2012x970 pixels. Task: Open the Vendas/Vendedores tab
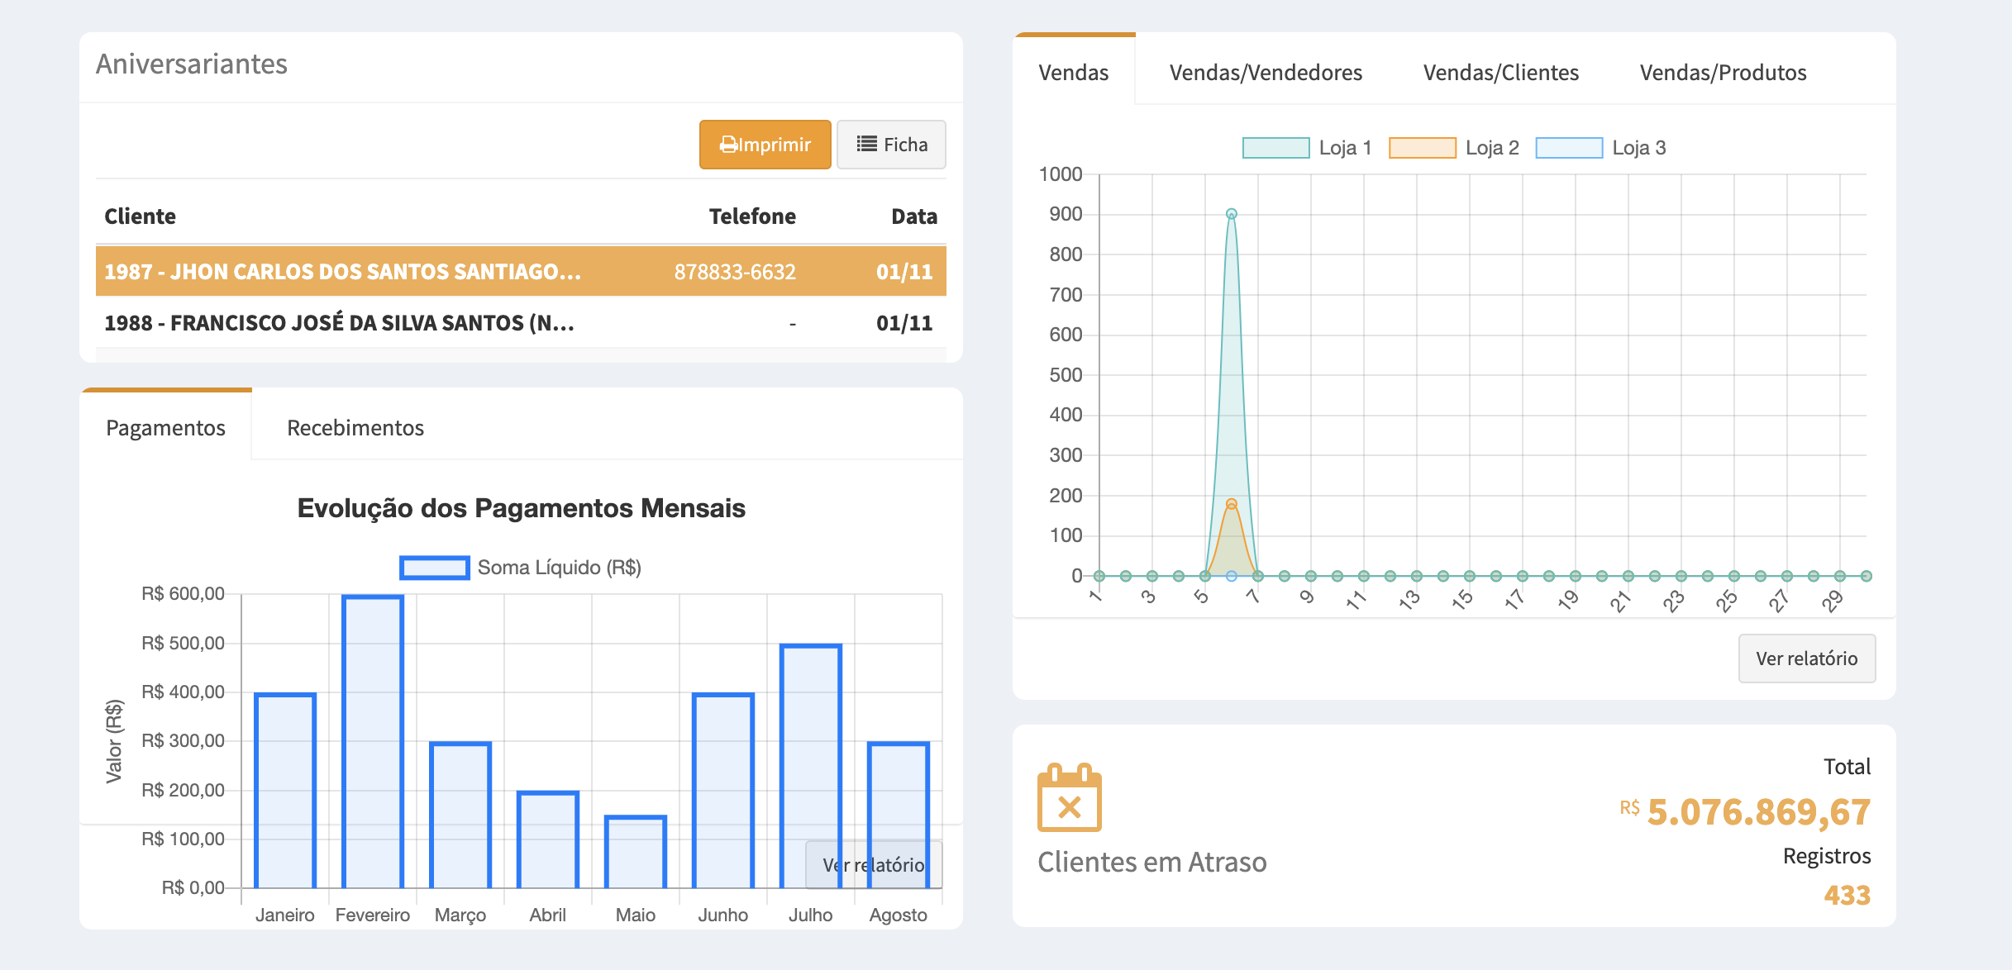[x=1265, y=73]
